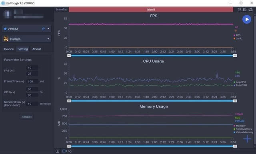
Task: Click the Memory Usage chart left range handle
Action: tap(69, 146)
